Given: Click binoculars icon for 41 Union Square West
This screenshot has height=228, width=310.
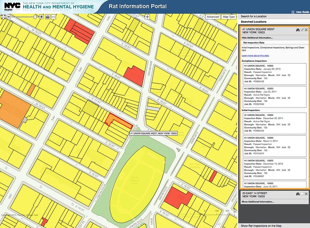Looking at the screenshot, I should (298, 30).
